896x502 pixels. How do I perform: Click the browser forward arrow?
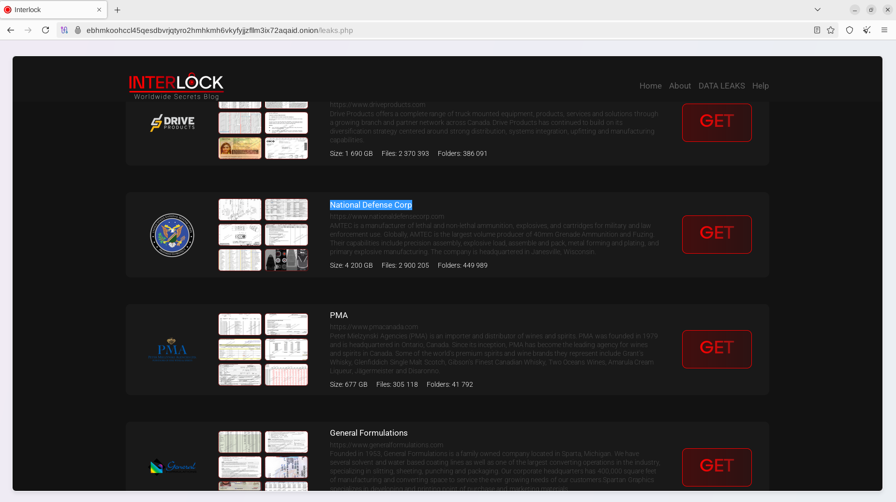coord(28,30)
